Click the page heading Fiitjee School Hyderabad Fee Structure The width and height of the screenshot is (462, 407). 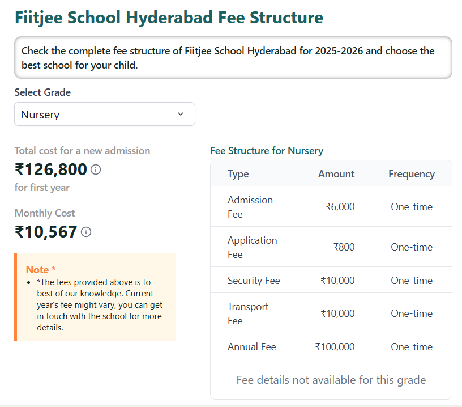pos(168,18)
